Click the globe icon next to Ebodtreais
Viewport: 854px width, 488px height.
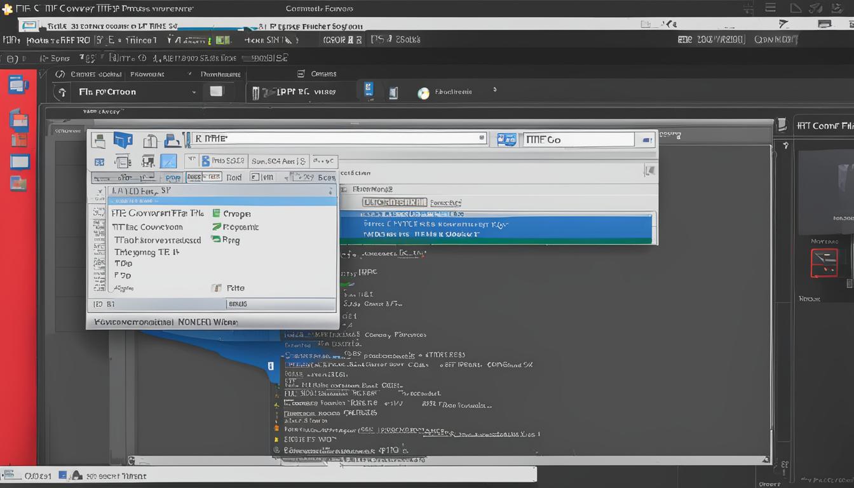423,93
